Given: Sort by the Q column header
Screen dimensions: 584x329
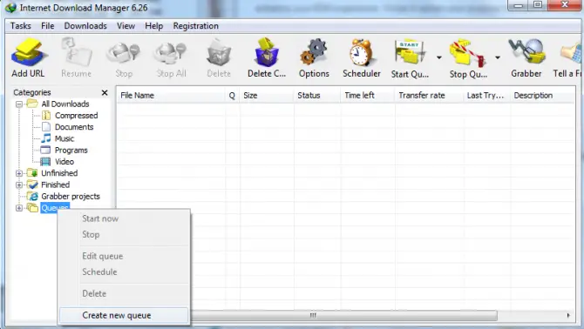Looking at the screenshot, I should [232, 96].
